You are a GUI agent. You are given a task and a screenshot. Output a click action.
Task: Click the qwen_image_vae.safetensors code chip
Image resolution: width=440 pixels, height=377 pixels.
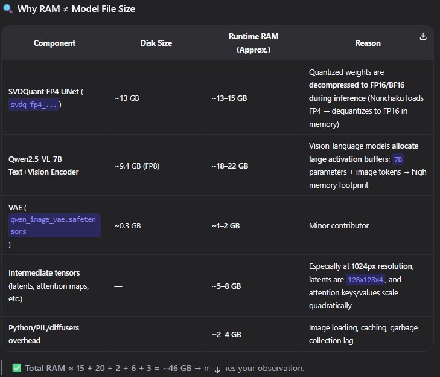pos(54,225)
